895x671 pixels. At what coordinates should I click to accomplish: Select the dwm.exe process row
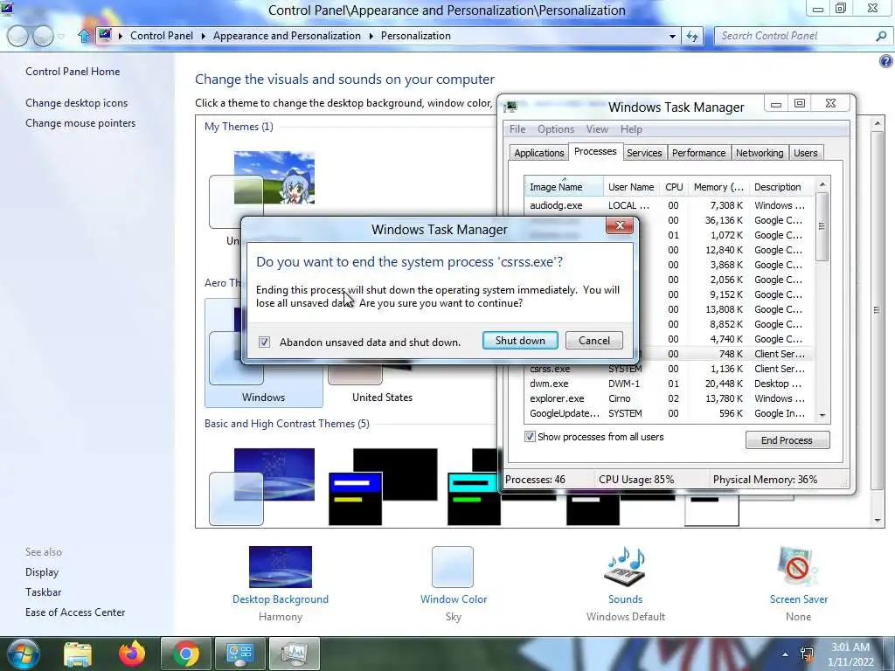[x=669, y=384]
